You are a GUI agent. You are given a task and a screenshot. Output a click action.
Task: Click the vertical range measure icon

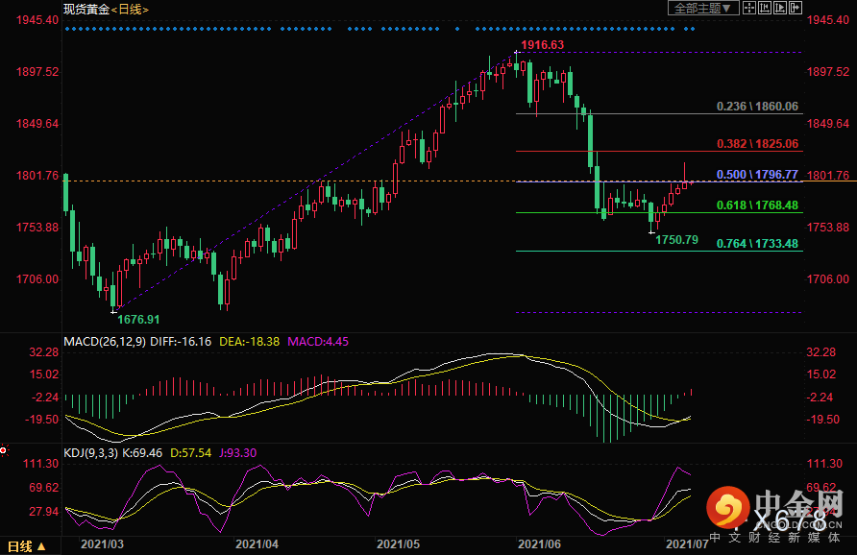764,8
